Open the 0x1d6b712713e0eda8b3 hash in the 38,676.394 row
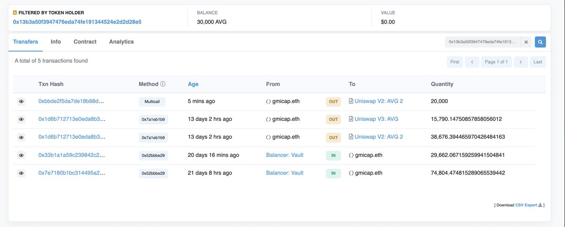 coord(72,137)
